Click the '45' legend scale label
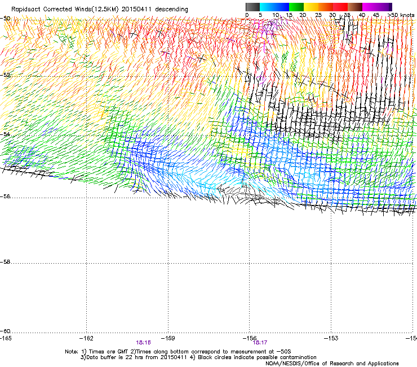The width and height of the screenshot is (417, 367). click(x=376, y=15)
